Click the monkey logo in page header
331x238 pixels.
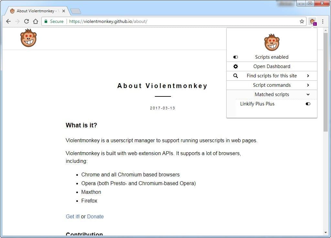pos(28,38)
